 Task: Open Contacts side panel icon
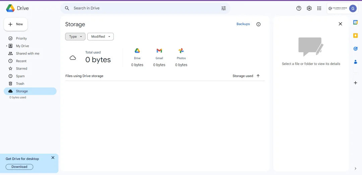point(356,62)
